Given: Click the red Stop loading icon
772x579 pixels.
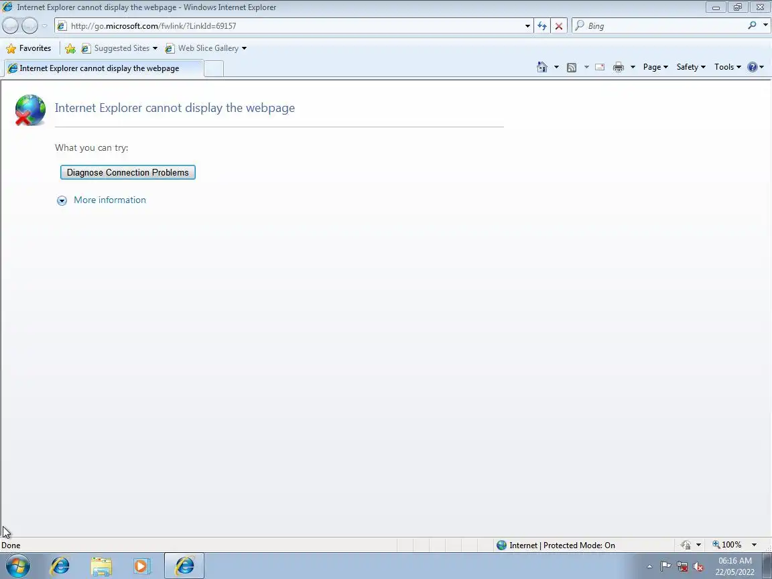Looking at the screenshot, I should [559, 25].
